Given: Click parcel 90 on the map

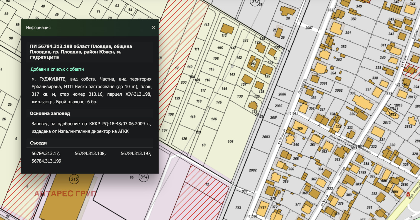Looking at the screenshot, I should tap(11, 38).
